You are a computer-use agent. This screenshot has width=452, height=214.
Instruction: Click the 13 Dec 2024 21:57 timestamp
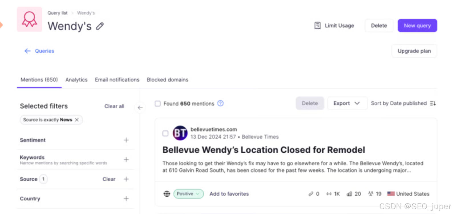213,137
